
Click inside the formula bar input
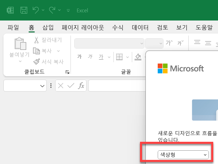coord(117,86)
